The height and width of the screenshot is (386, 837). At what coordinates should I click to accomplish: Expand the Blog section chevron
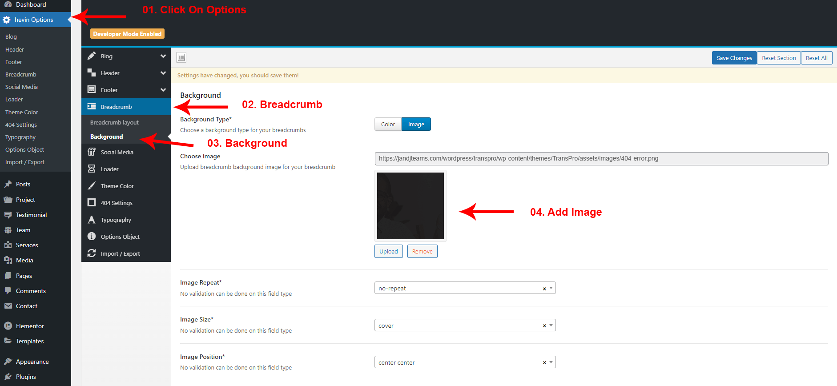(163, 56)
